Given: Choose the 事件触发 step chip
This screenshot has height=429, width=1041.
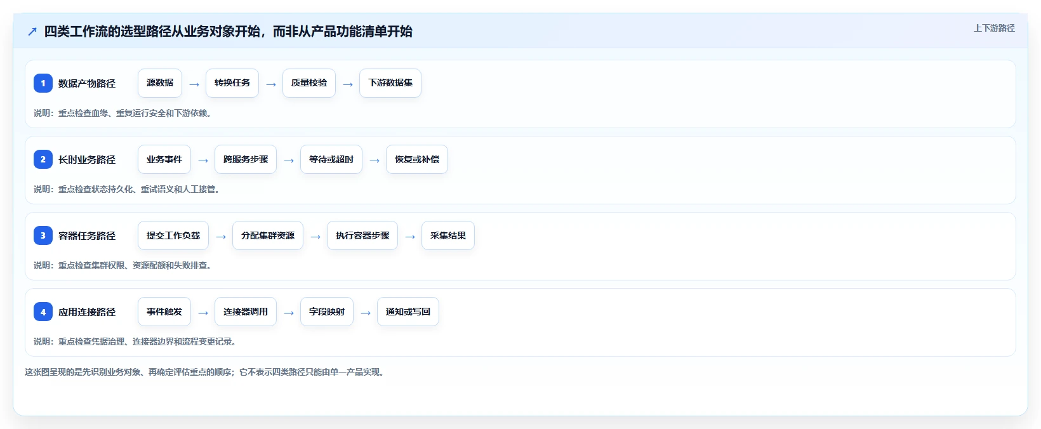Looking at the screenshot, I should coord(164,312).
